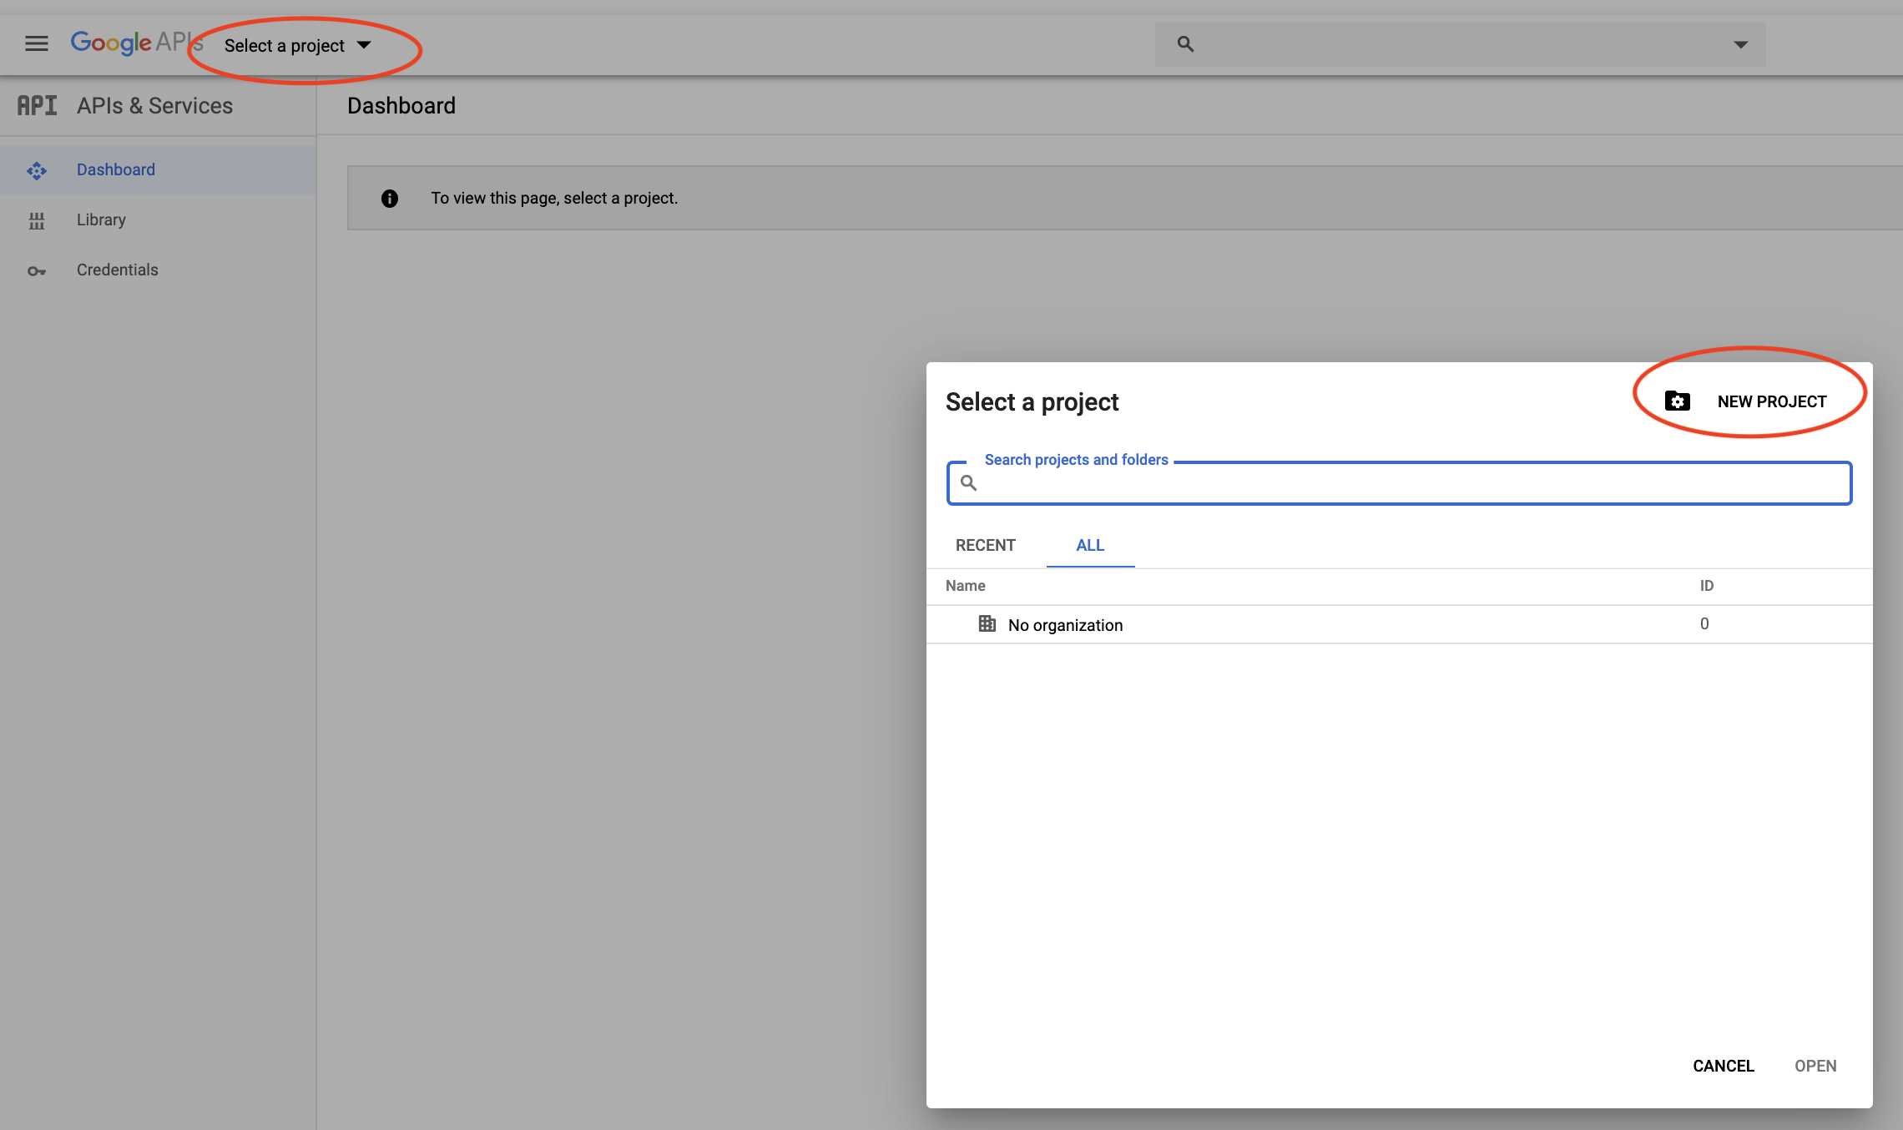This screenshot has height=1130, width=1903.
Task: Open the hamburger navigation menu
Action: pyautogui.click(x=37, y=43)
